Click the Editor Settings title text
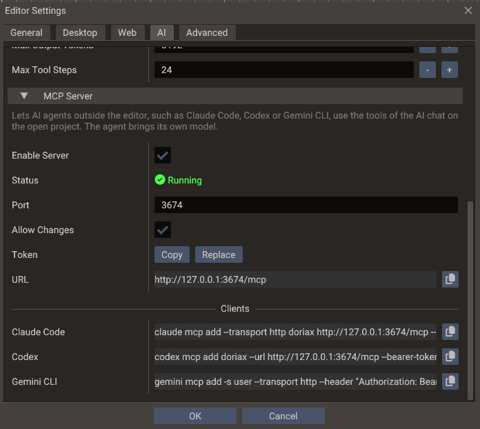Image resolution: width=480 pixels, height=429 pixels. (35, 10)
